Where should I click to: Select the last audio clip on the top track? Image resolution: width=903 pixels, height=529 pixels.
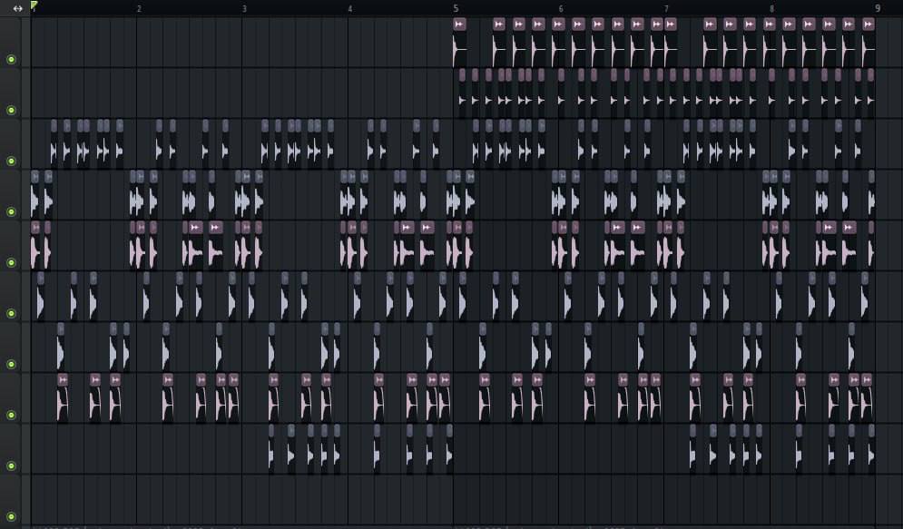pyautogui.click(x=868, y=43)
